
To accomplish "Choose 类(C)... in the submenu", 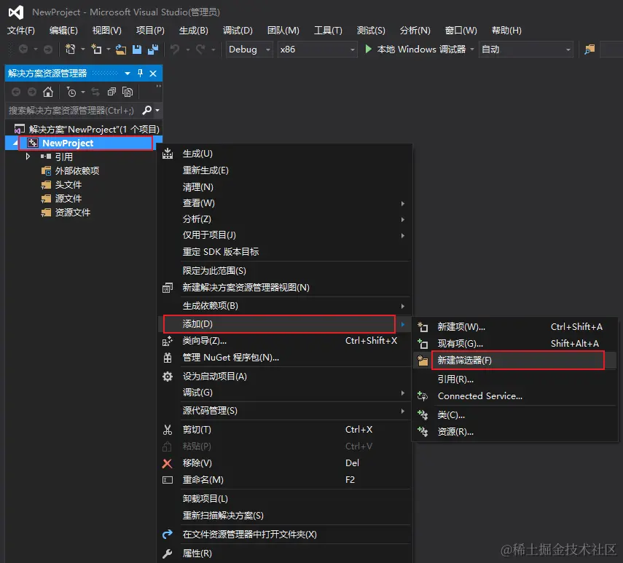I will (x=515, y=415).
